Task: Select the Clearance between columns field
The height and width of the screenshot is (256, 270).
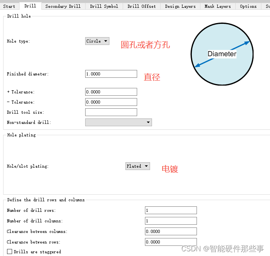Action: pos(170,231)
